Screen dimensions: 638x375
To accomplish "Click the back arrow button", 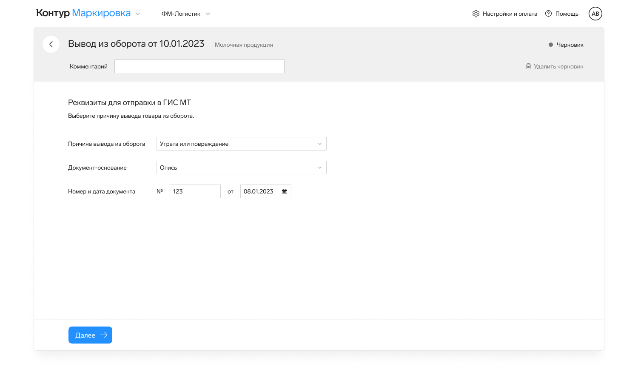I will coord(51,44).
